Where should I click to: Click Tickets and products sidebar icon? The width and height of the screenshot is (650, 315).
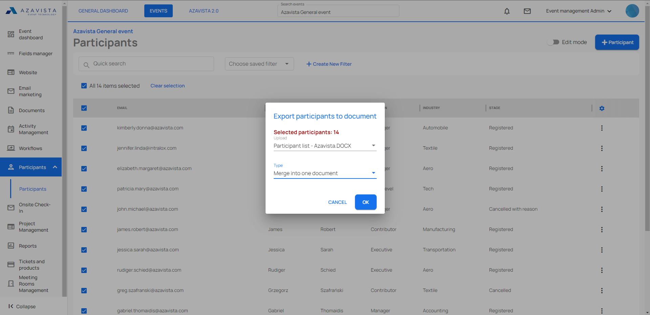11,265
